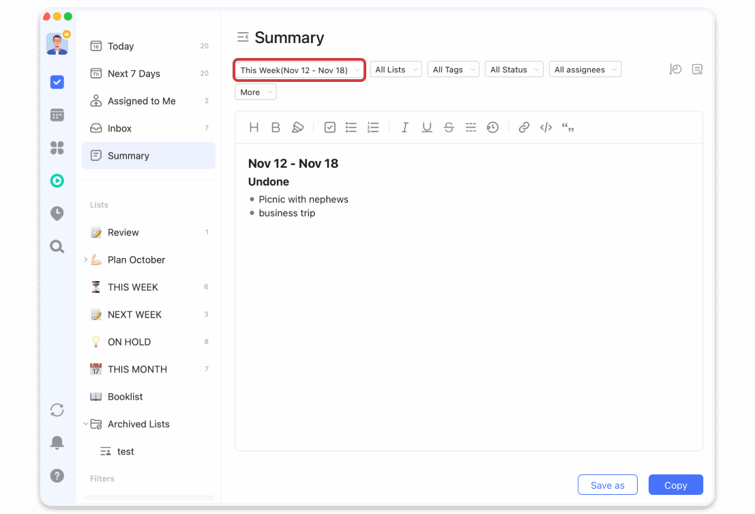Open the calendar icon in the leftmost rail

tap(57, 114)
